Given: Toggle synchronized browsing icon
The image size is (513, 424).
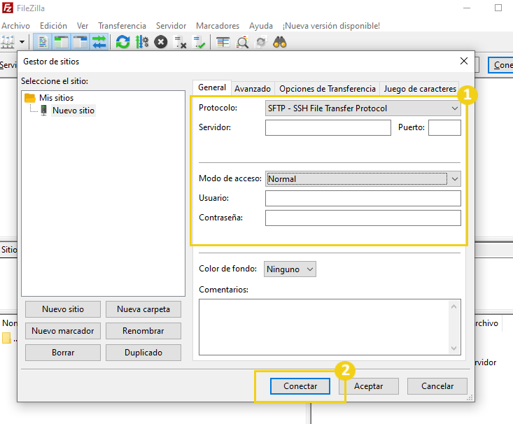Looking at the screenshot, I should click(261, 42).
